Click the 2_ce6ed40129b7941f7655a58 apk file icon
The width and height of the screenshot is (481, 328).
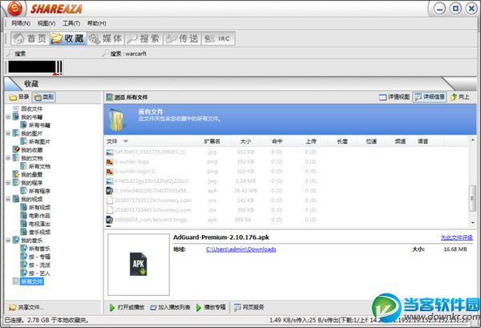coord(110,191)
